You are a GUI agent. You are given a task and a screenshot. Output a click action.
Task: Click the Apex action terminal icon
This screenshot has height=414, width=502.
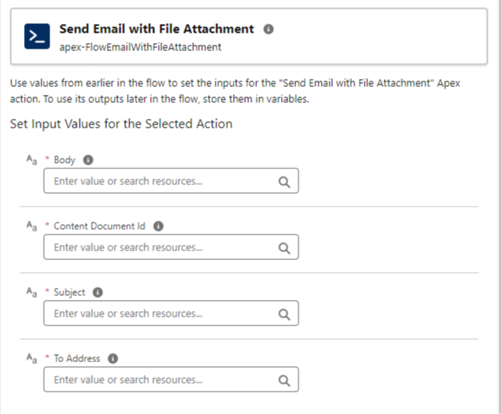[36, 37]
